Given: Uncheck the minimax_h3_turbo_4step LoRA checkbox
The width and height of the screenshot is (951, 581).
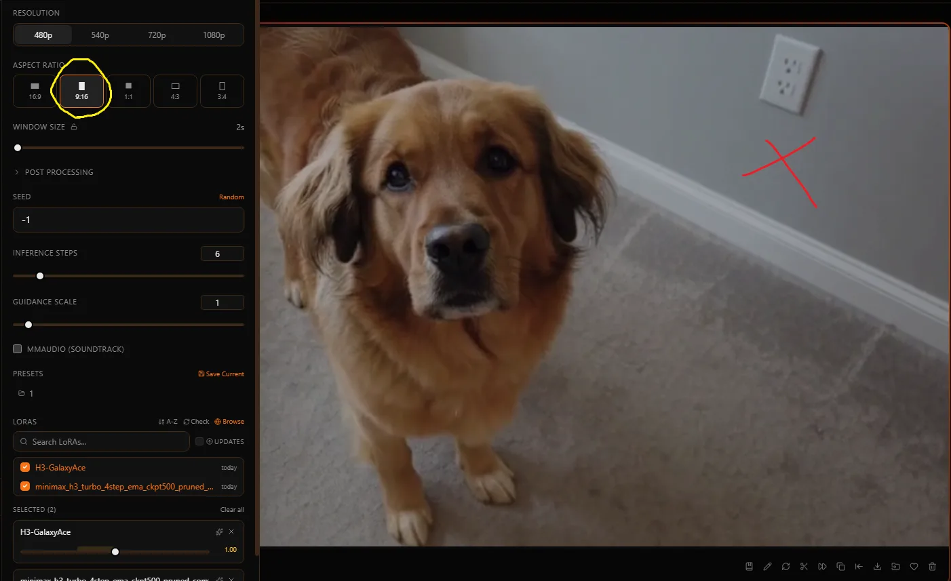Looking at the screenshot, I should [25, 486].
